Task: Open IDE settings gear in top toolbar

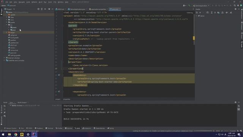Action: [x=238, y=6]
